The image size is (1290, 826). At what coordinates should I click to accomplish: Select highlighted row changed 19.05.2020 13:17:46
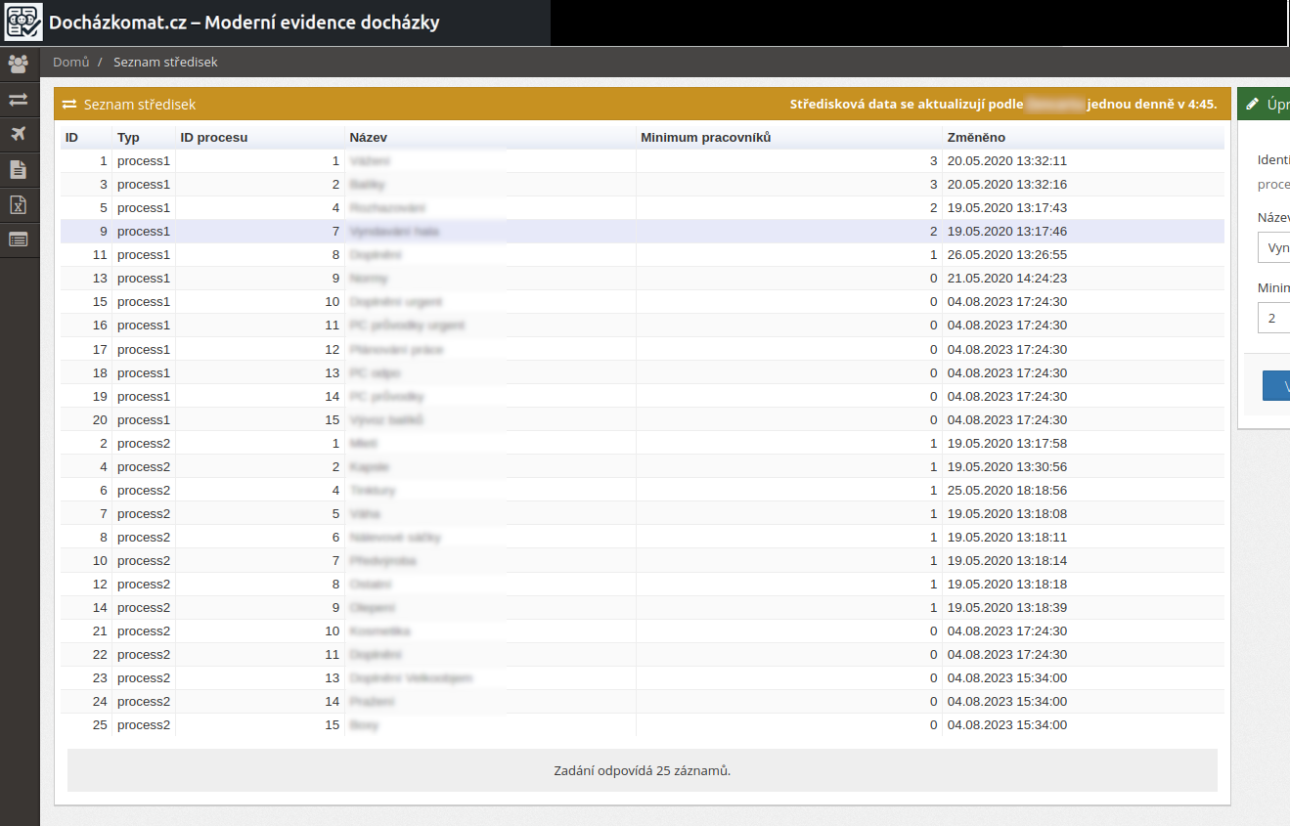pos(642,231)
